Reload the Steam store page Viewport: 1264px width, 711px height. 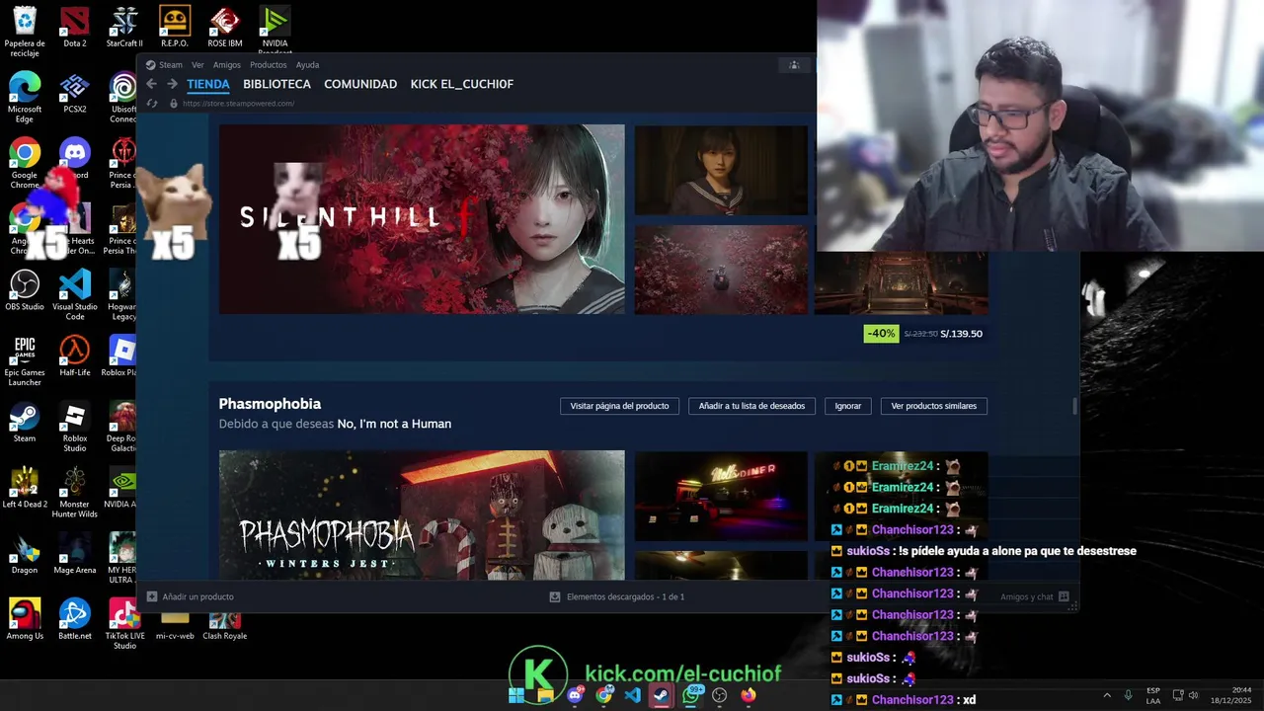click(x=152, y=103)
